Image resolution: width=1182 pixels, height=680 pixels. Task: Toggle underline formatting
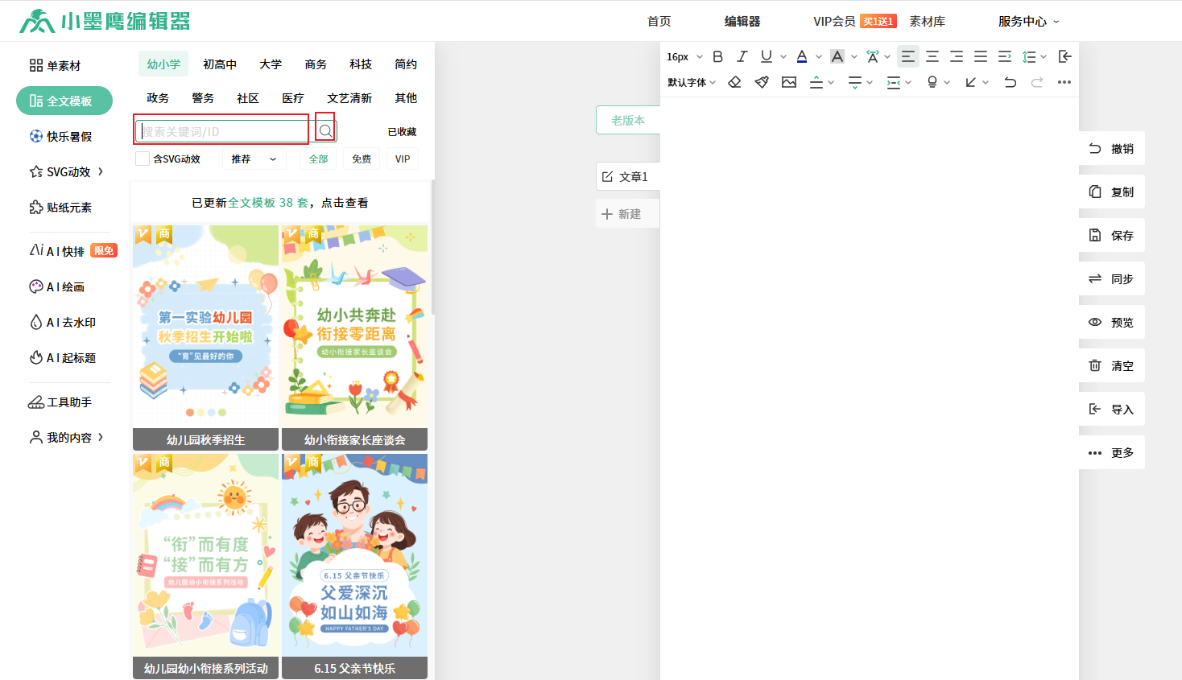point(767,56)
